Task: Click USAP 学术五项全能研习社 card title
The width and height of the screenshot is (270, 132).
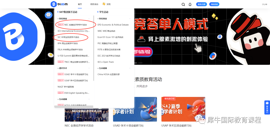Action: point(176,126)
